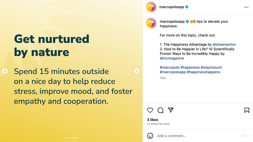Image resolution: width=253 pixels, height=142 pixels.
Task: Open the marcopoloapp username in the header
Action: [172, 7]
